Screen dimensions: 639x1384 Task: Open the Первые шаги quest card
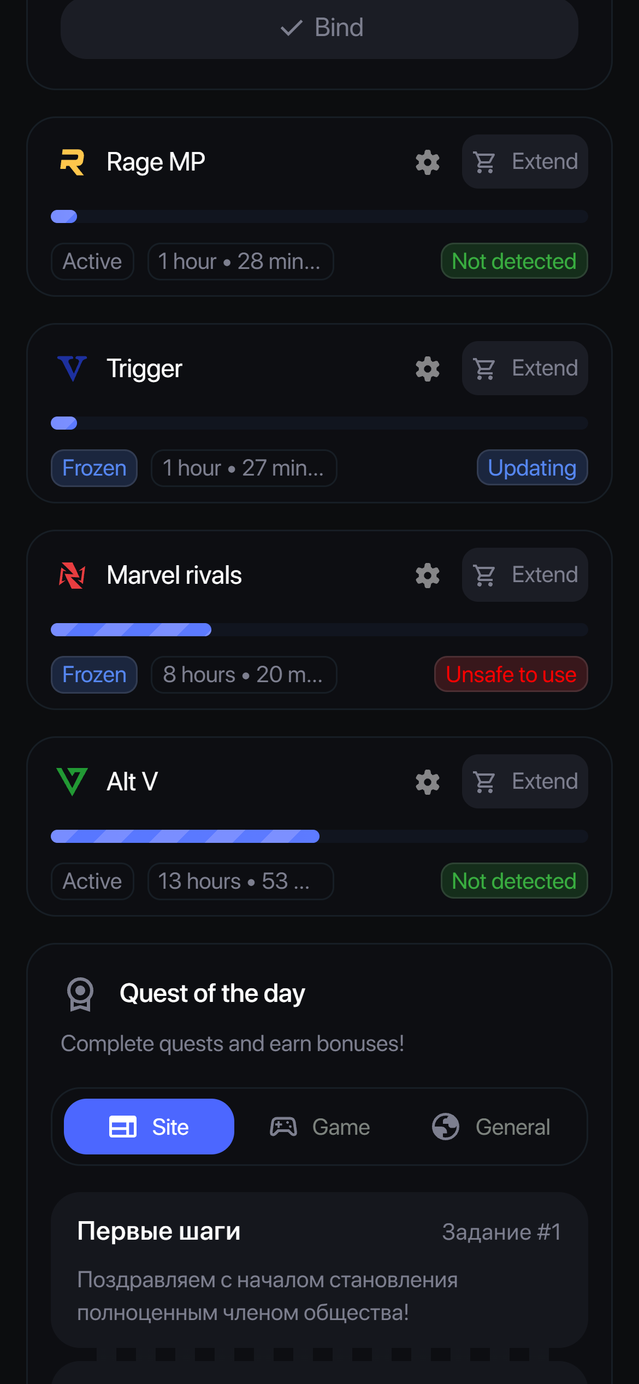[319, 1269]
